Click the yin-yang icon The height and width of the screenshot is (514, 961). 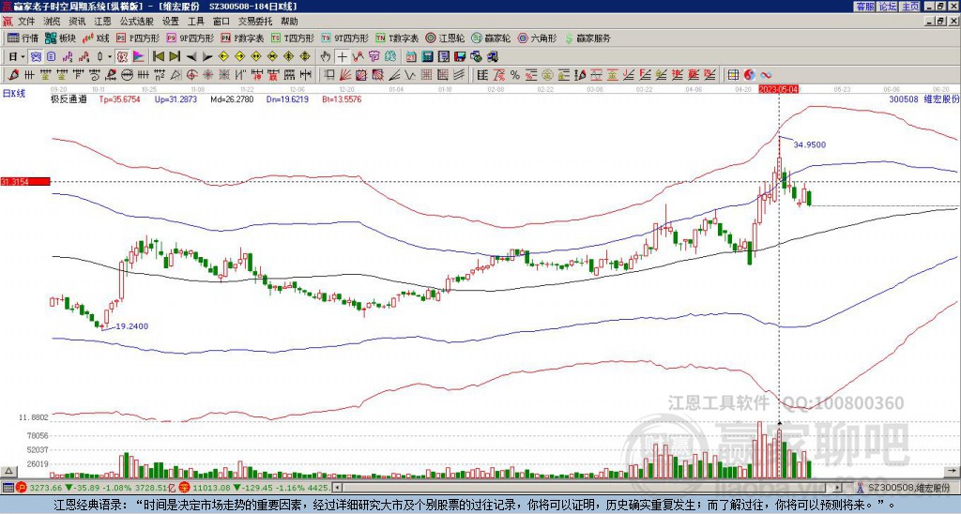point(750,75)
